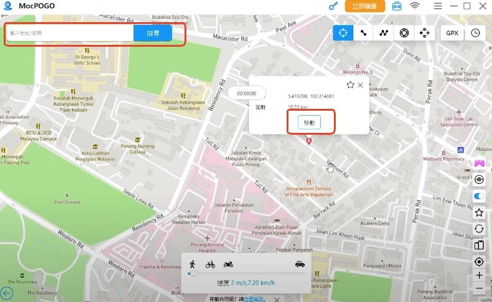Select the multi-spot route mode icon
The height and width of the screenshot is (302, 492).
click(x=383, y=33)
